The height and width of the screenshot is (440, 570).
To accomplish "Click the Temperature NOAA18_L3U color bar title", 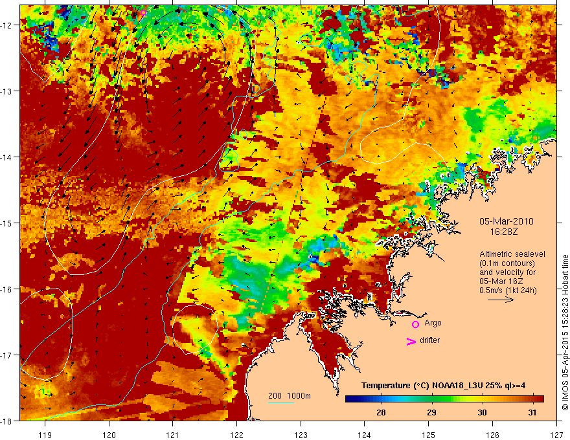I will [x=443, y=386].
